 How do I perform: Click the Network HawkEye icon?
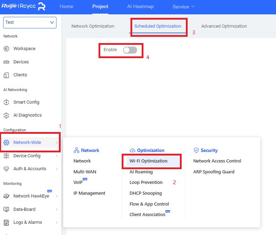[6, 196]
